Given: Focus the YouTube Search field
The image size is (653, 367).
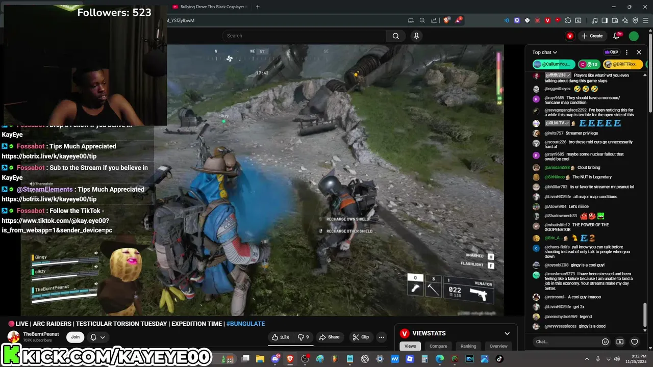Looking at the screenshot, I should pyautogui.click(x=304, y=36).
